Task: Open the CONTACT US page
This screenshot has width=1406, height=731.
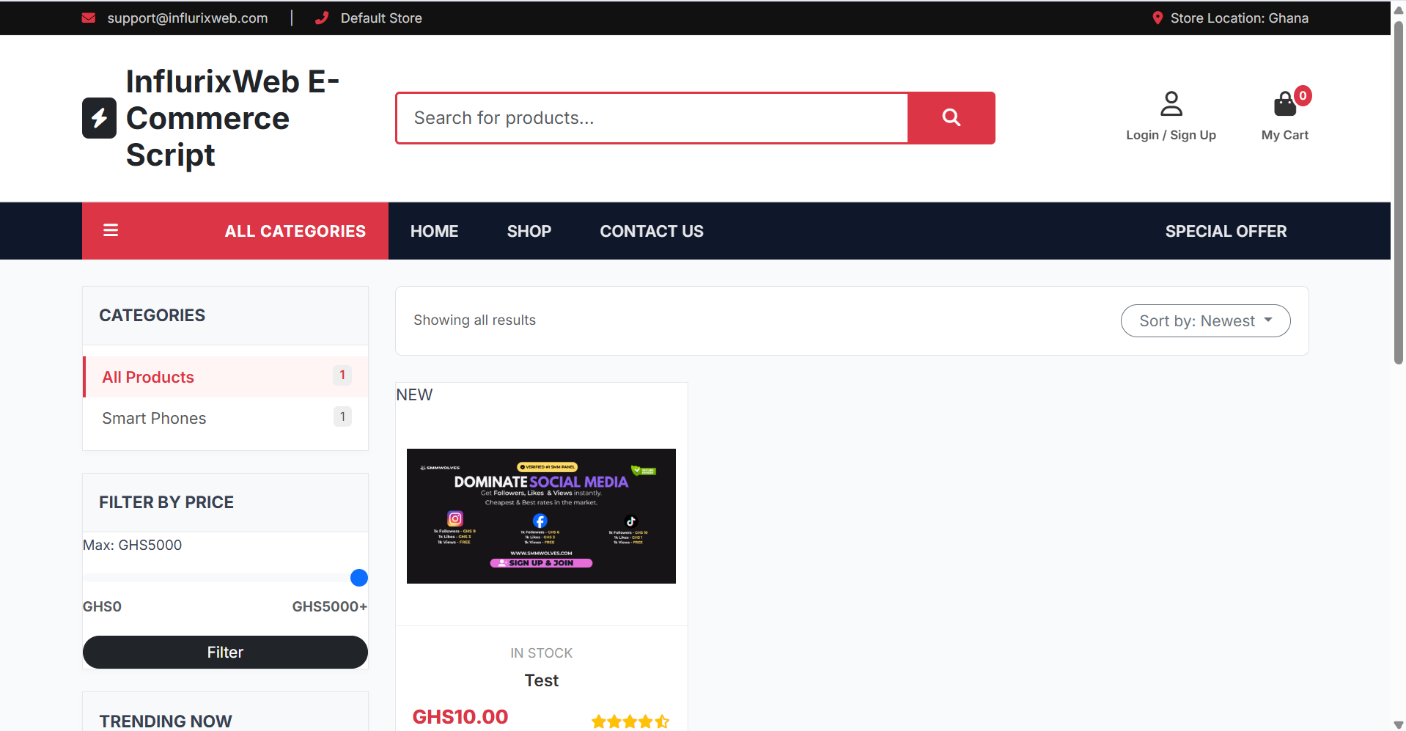Action: (651, 230)
